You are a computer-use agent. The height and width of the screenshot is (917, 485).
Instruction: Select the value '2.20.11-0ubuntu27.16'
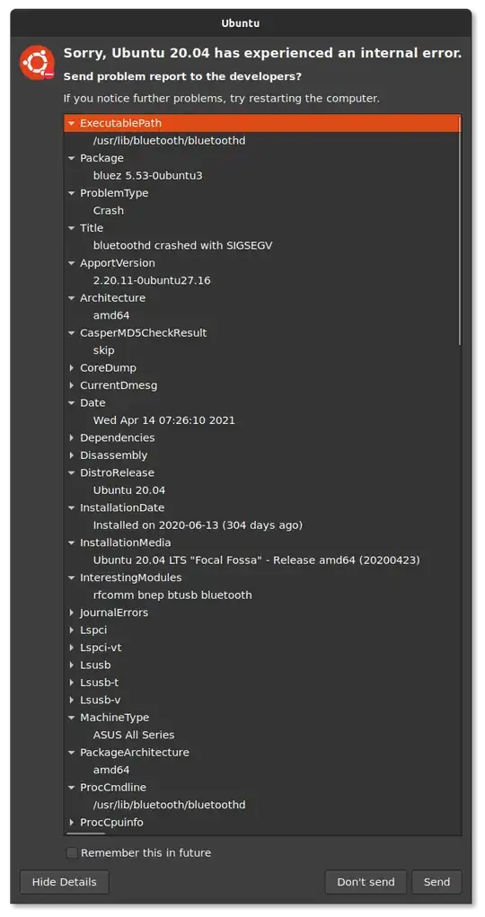pyautogui.click(x=152, y=281)
